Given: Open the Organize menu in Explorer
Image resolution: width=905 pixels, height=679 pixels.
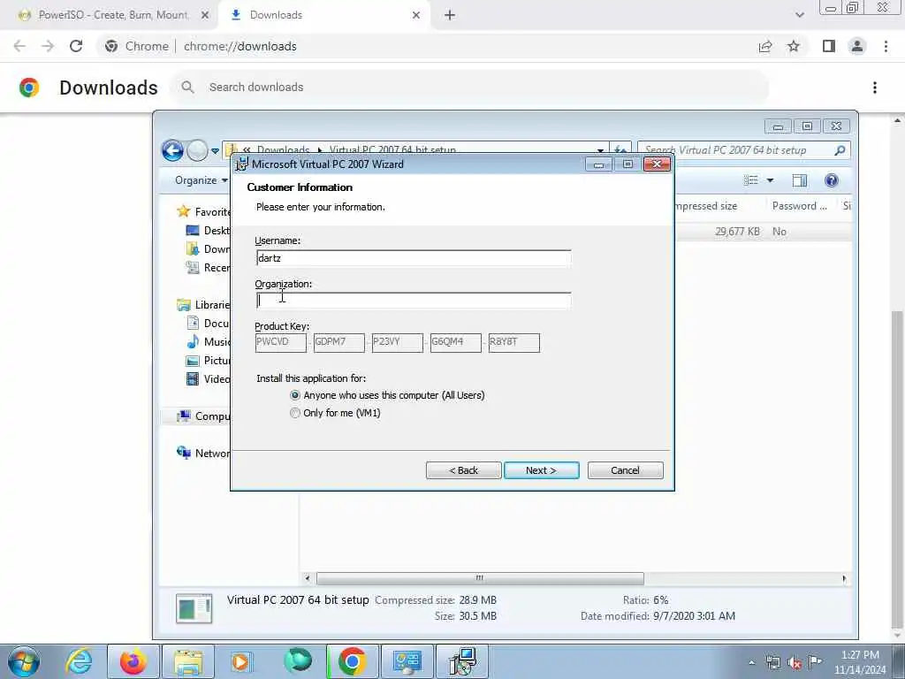Looking at the screenshot, I should tap(201, 180).
